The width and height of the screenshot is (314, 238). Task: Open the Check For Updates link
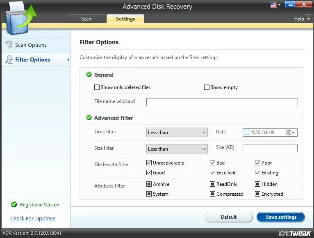[x=33, y=218]
